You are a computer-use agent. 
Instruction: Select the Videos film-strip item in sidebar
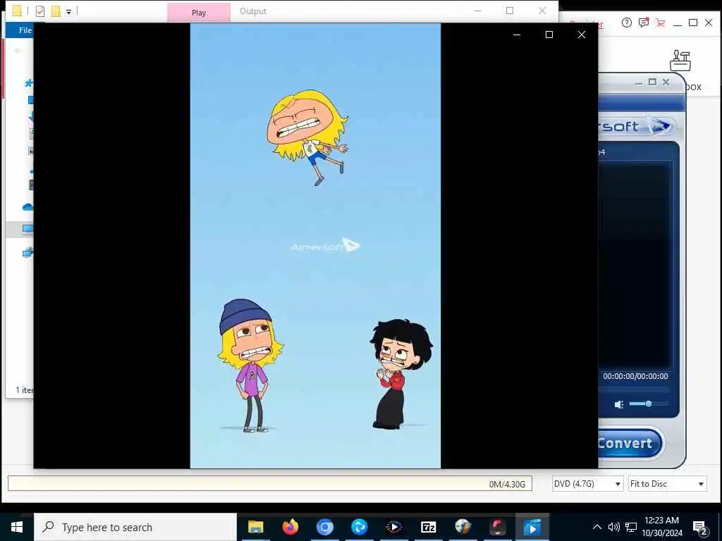[x=31, y=185]
